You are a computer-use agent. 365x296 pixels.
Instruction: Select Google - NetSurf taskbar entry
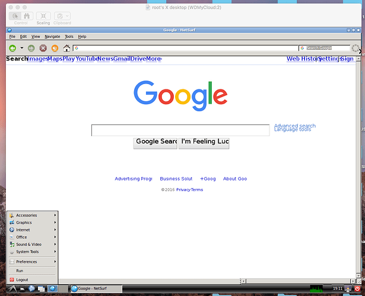click(x=96, y=288)
